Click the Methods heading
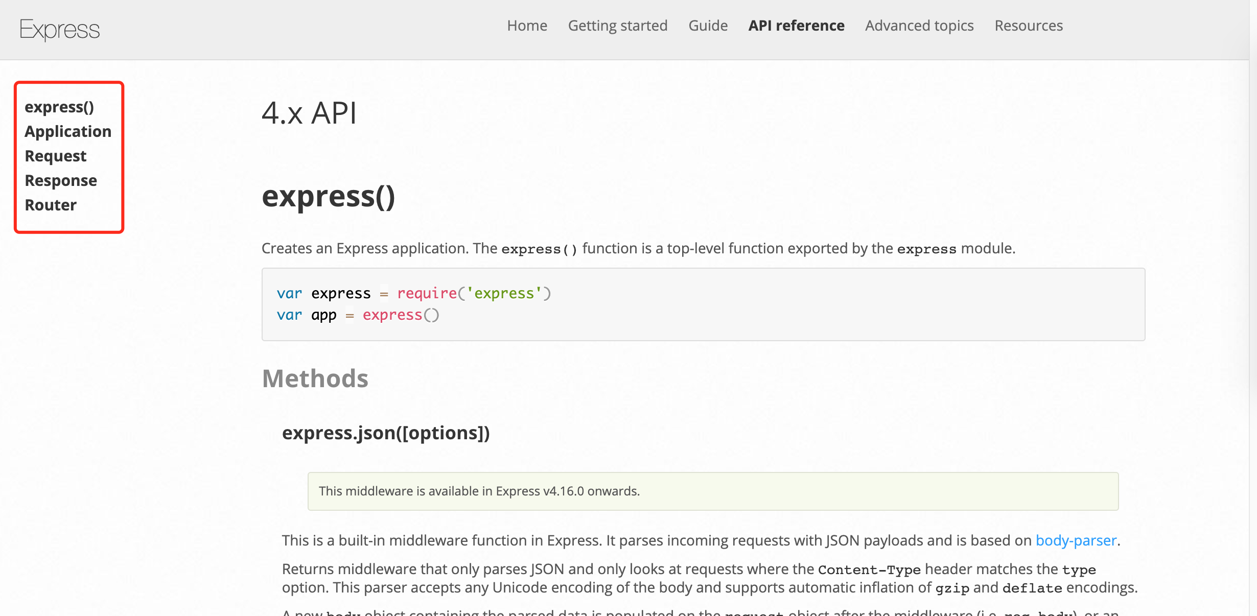 pyautogui.click(x=315, y=378)
